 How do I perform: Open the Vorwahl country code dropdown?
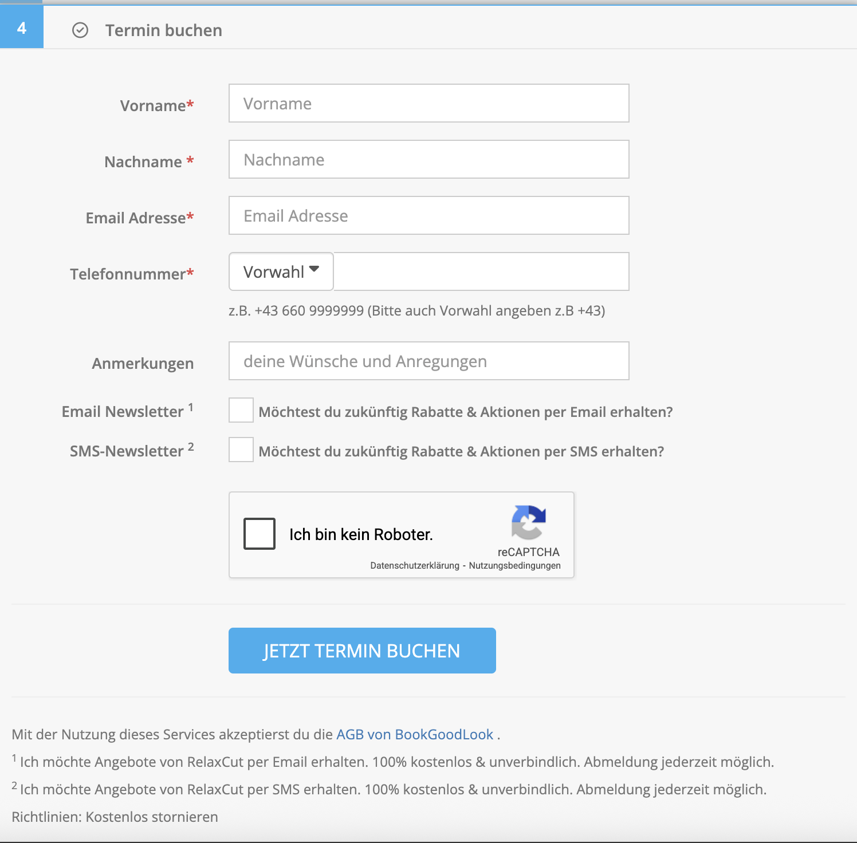(x=281, y=272)
